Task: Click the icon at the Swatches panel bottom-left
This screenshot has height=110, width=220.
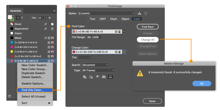Action: pos(9,96)
